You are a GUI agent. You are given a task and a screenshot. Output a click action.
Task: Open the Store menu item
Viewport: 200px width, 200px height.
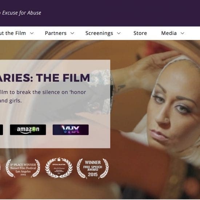(140, 33)
